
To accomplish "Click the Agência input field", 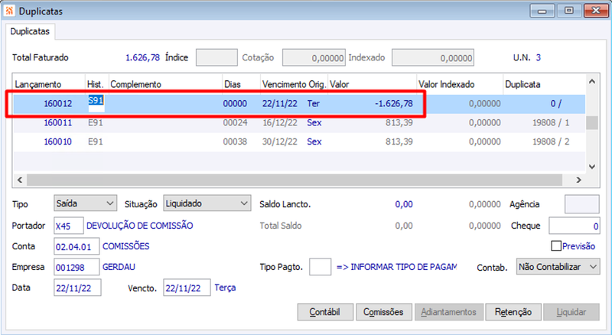I will (582, 204).
